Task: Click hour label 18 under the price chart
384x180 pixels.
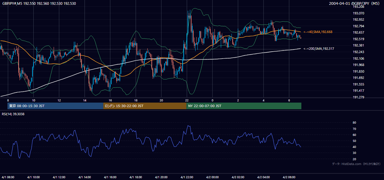Action: pyautogui.click(x=136, y=100)
